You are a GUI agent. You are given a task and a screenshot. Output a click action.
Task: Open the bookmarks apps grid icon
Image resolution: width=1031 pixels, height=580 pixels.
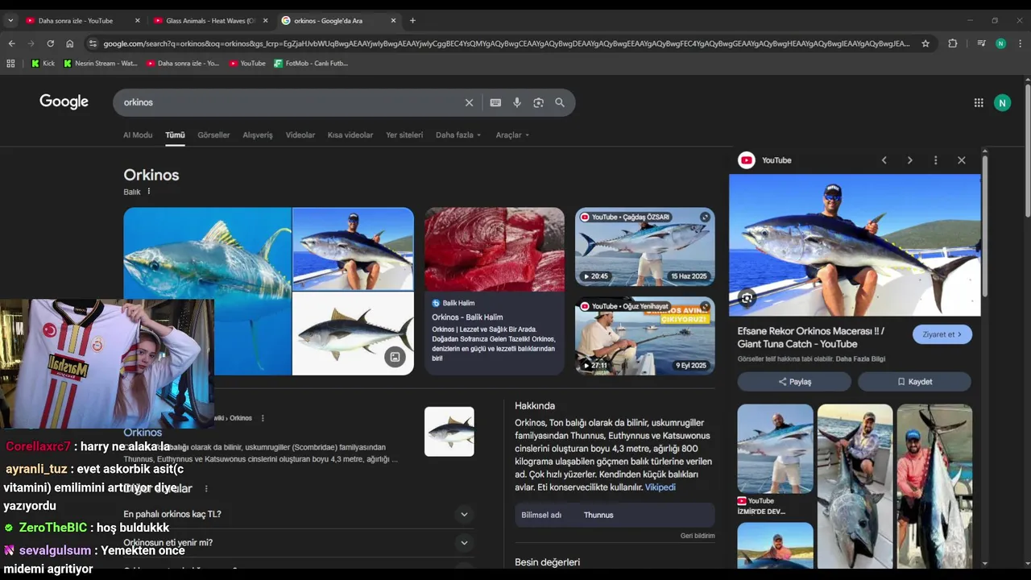click(10, 63)
